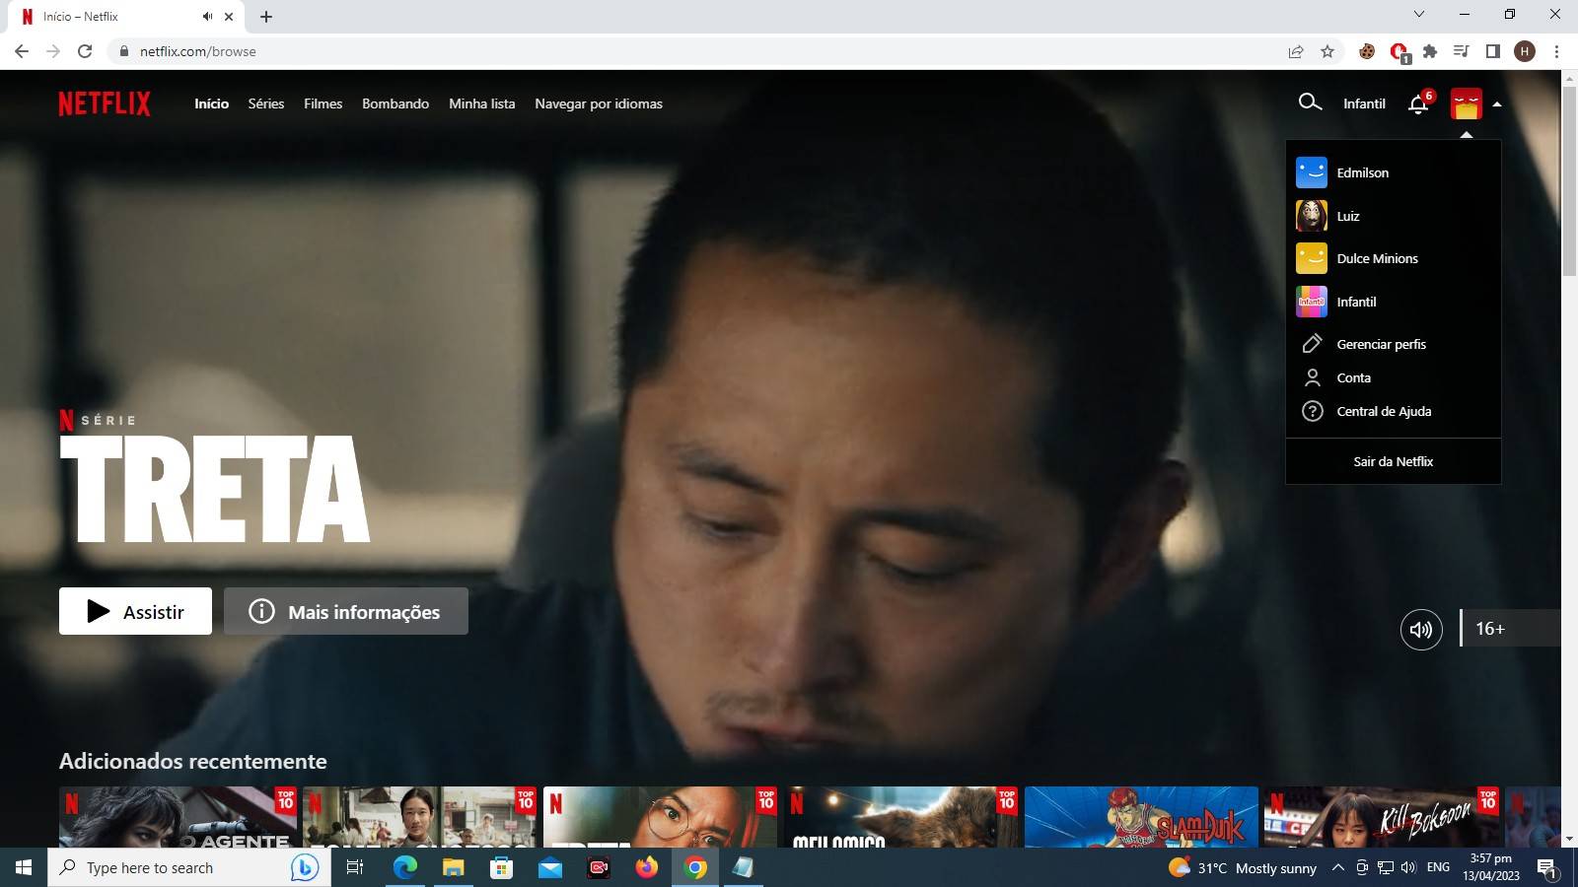Open Microsoft Store from the taskbar
The image size is (1578, 887).
click(x=502, y=867)
